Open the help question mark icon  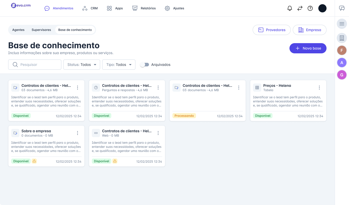(310, 8)
